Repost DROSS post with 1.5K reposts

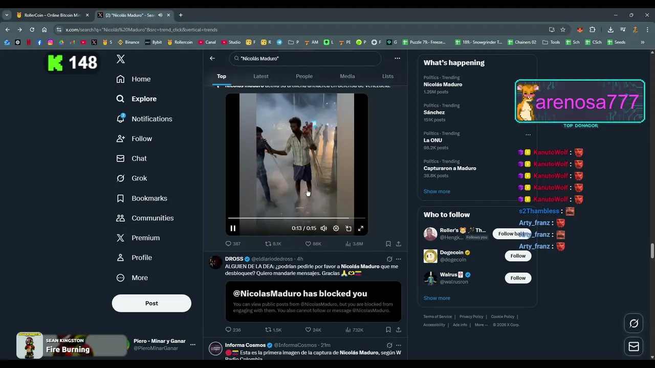pyautogui.click(x=273, y=330)
